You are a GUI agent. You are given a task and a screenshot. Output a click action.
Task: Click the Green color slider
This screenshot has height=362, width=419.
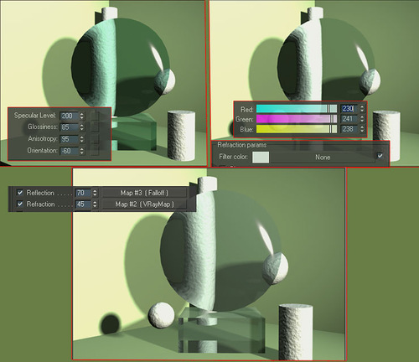coord(297,119)
